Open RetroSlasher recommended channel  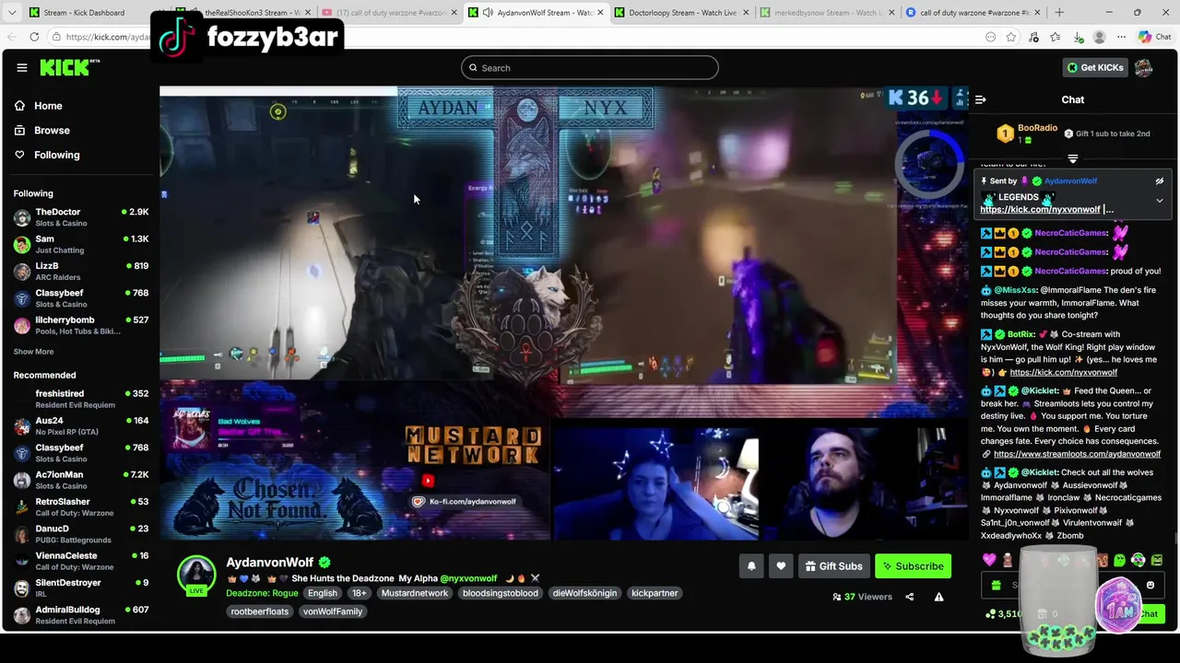click(x=81, y=507)
